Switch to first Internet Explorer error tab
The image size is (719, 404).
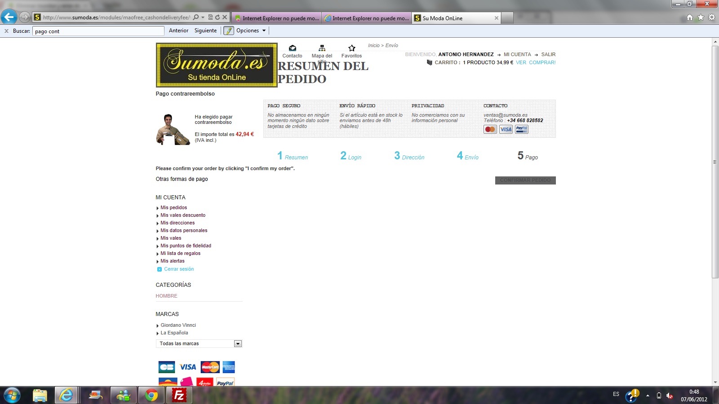point(277,18)
